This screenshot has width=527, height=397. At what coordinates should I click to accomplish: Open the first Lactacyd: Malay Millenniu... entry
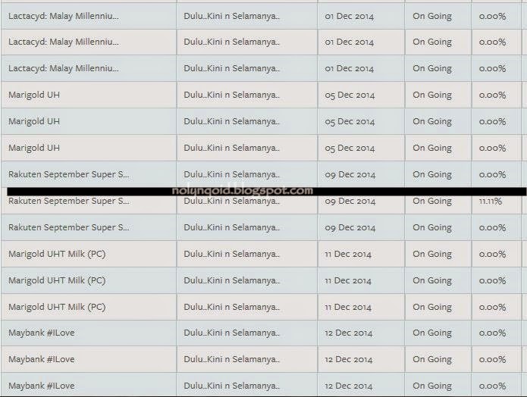64,16
